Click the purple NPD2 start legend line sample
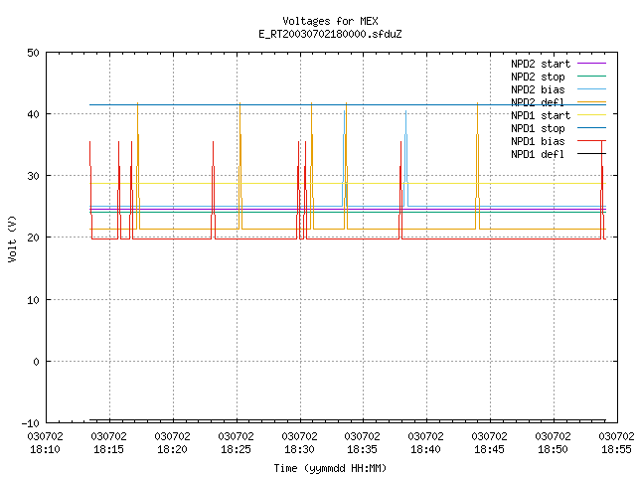The image size is (636, 477). tap(591, 64)
